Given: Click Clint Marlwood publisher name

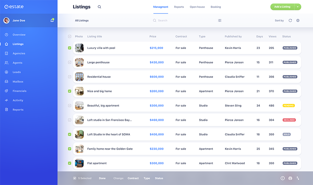Looking at the screenshot, I should pyautogui.click(x=235, y=163).
